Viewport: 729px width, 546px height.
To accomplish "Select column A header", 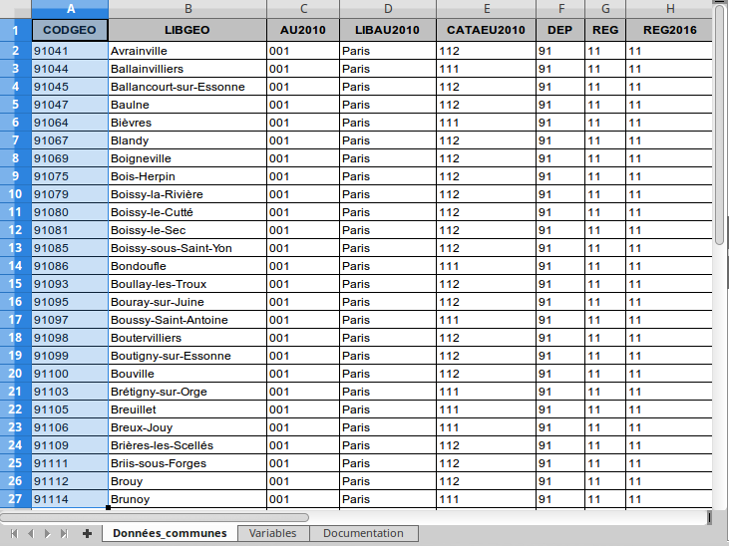I will pos(69,8).
